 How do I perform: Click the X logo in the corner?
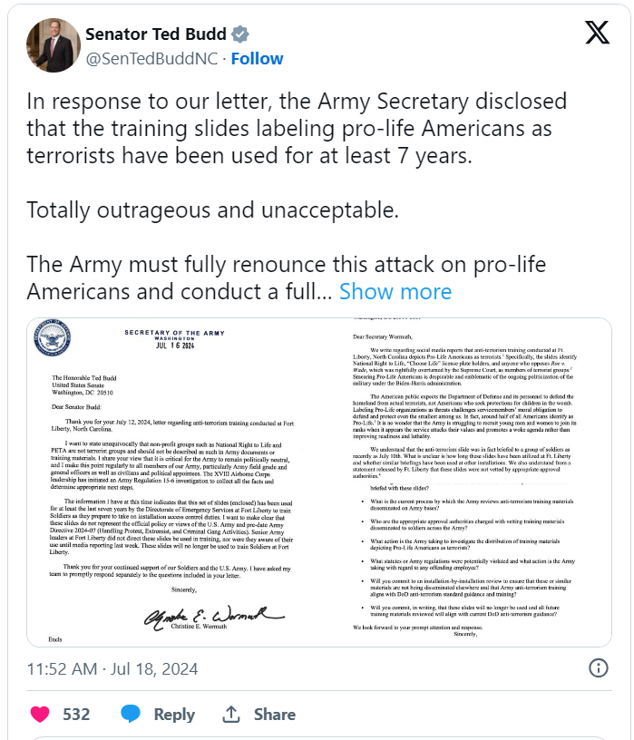pyautogui.click(x=596, y=34)
